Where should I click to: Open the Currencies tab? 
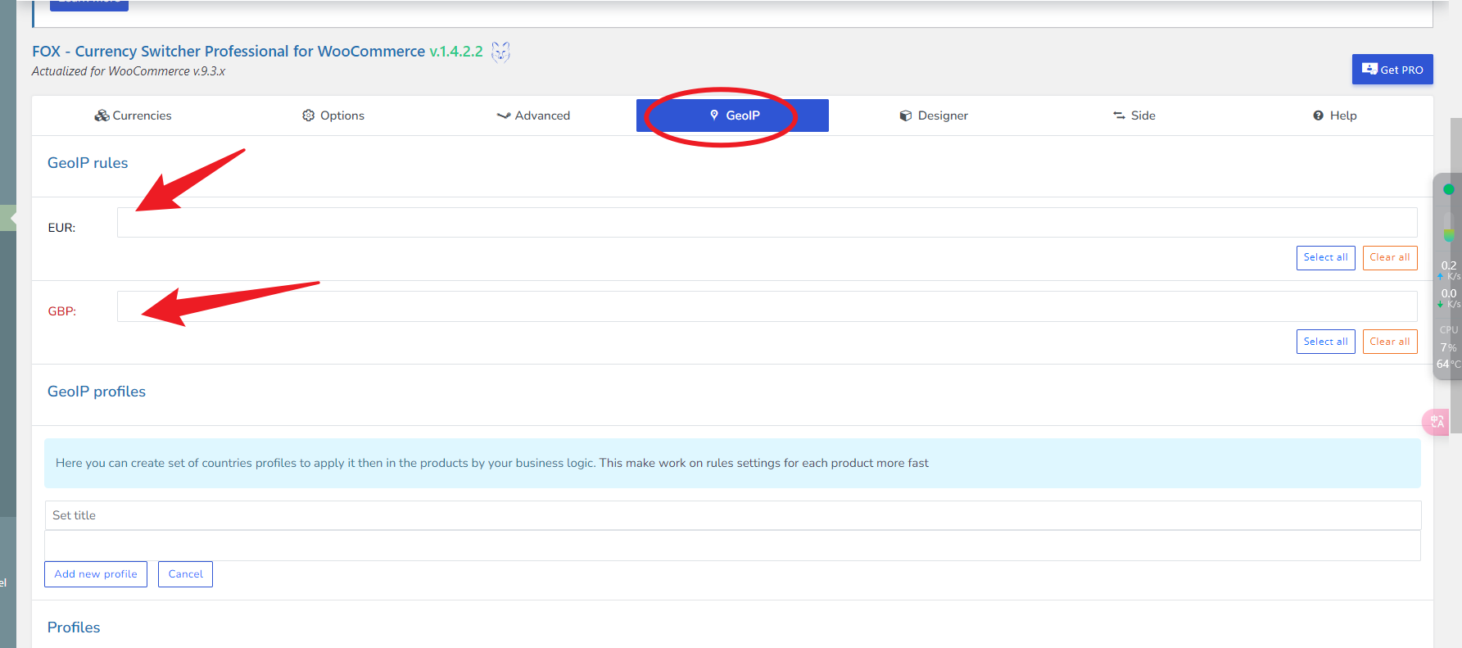tap(133, 116)
